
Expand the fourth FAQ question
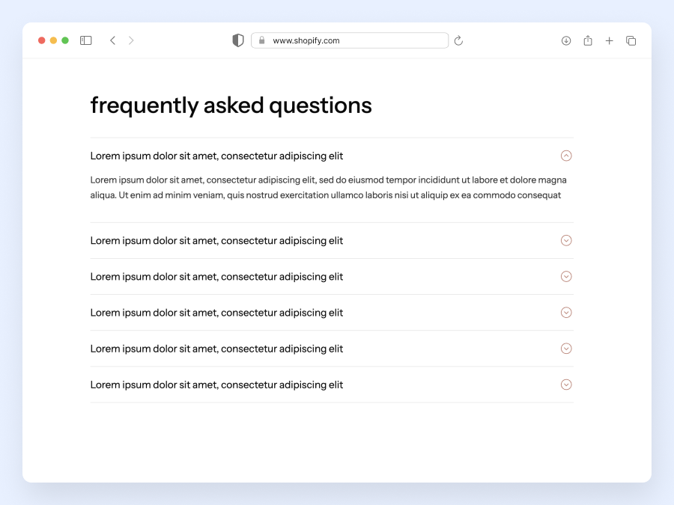click(x=566, y=312)
